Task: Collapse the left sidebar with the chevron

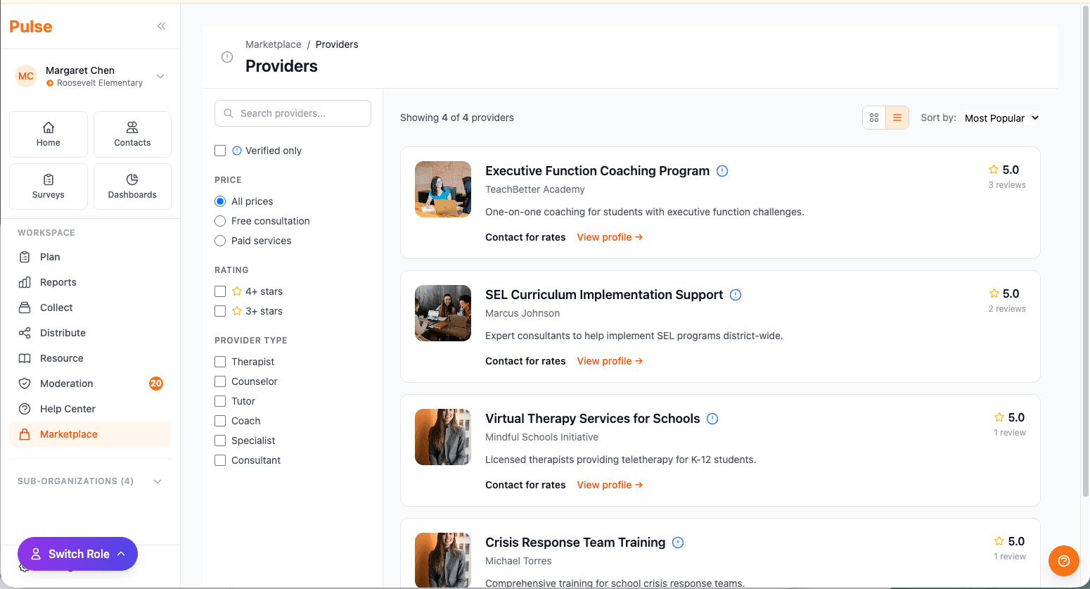Action: pyautogui.click(x=161, y=26)
